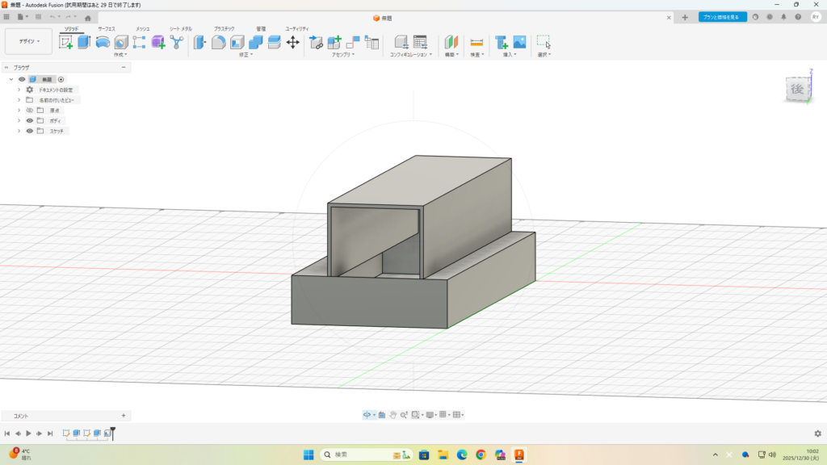The image size is (827, 465).
Task: Click the Extrude tool icon
Action: click(84, 42)
